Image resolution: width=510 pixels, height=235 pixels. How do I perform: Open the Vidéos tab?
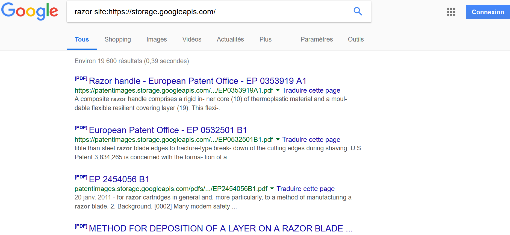tap(192, 39)
